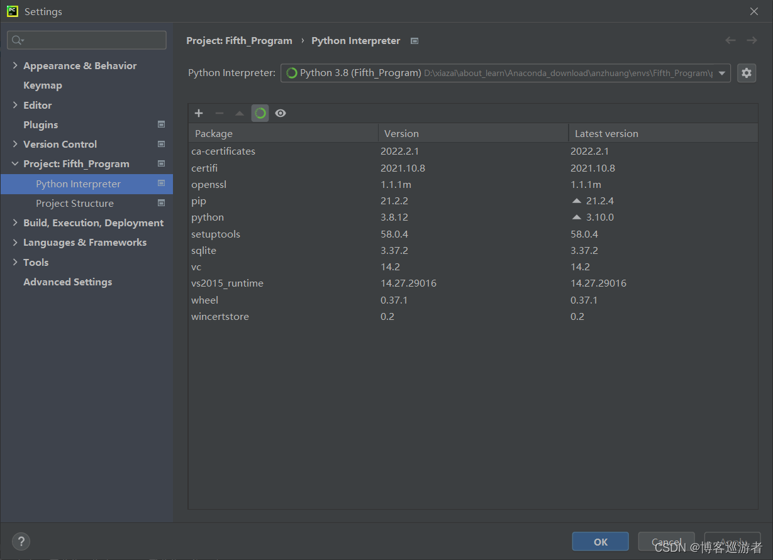Click the help question mark icon
773x560 pixels.
pyautogui.click(x=21, y=541)
